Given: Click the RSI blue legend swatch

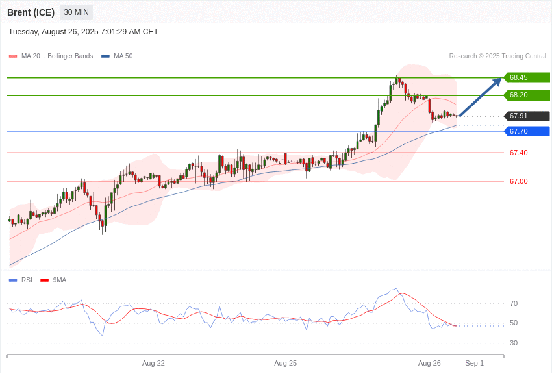Looking at the screenshot, I should [x=13, y=280].
